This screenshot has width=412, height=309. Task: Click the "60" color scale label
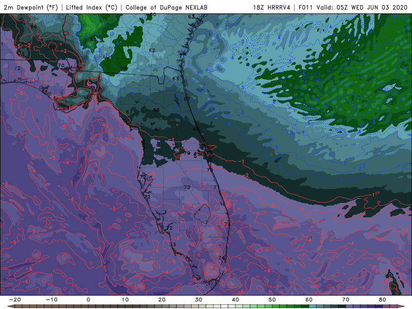pyautogui.click(x=309, y=300)
